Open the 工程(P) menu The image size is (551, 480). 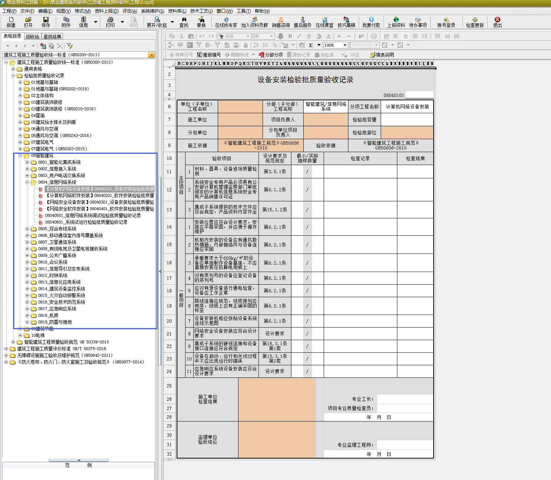click(9, 11)
